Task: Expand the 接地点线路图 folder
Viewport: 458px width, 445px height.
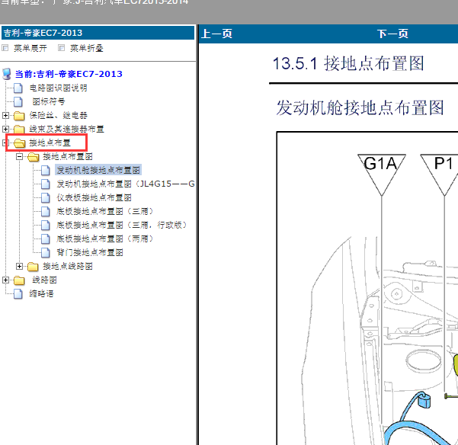Action: 20,266
